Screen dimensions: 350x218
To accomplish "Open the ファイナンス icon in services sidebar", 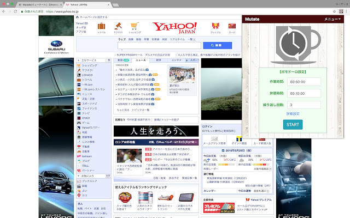I will [x=79, y=108].
